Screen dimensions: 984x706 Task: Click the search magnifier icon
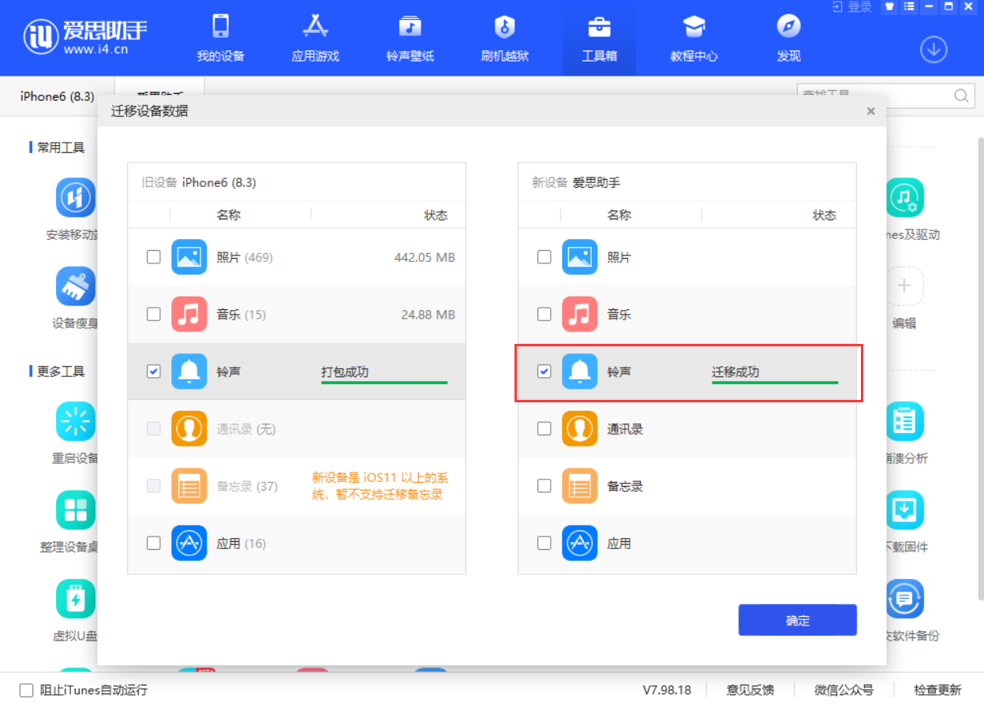coord(961,96)
